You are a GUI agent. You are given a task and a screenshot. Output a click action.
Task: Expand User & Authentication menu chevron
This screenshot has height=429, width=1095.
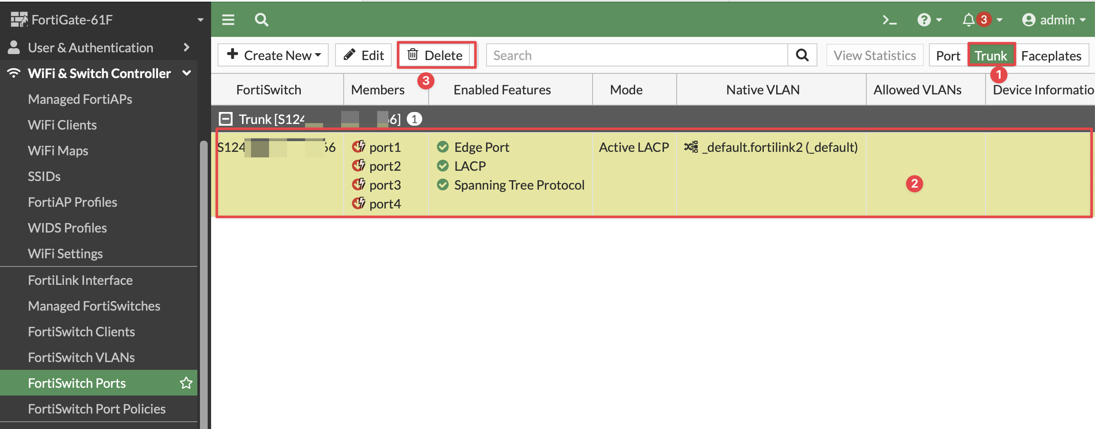click(x=186, y=47)
